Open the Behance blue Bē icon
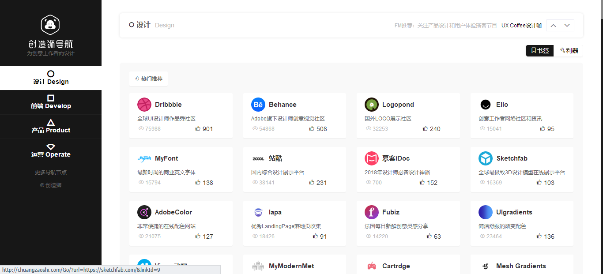Image resolution: width=603 pixels, height=274 pixels. tap(258, 105)
